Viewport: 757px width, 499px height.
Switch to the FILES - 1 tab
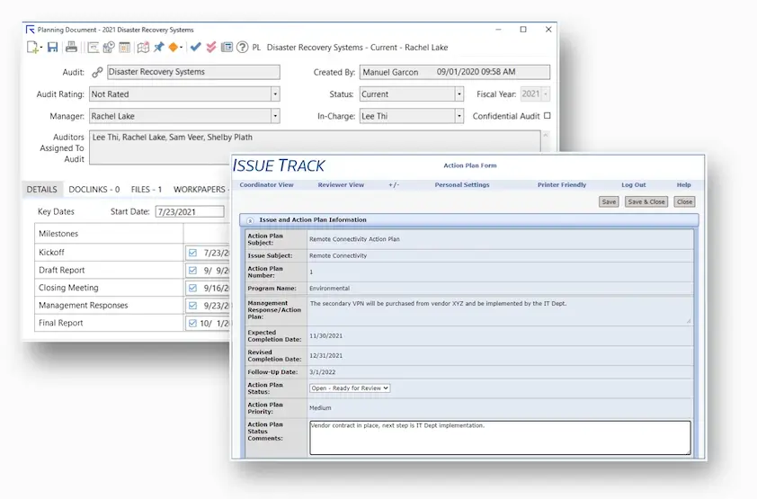(x=147, y=189)
